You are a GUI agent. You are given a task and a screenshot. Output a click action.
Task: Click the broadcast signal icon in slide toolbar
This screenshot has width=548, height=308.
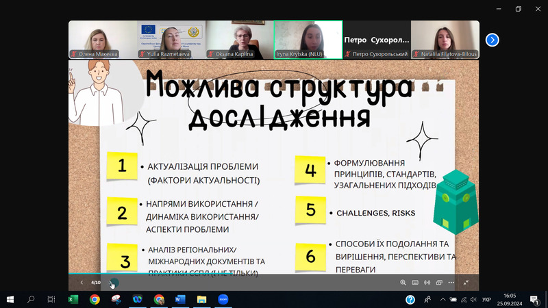click(x=426, y=283)
